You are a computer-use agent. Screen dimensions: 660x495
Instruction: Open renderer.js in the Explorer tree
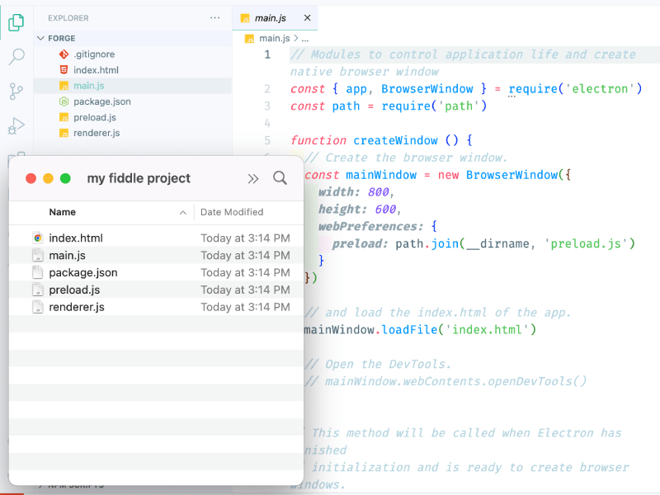pyautogui.click(x=96, y=133)
